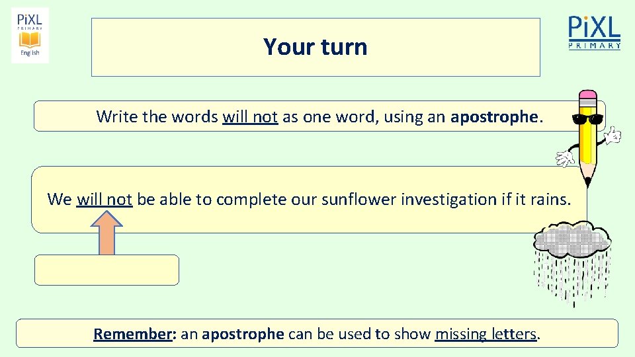
Task: Click the underlined 'missing letters' text
Action: 486,334
